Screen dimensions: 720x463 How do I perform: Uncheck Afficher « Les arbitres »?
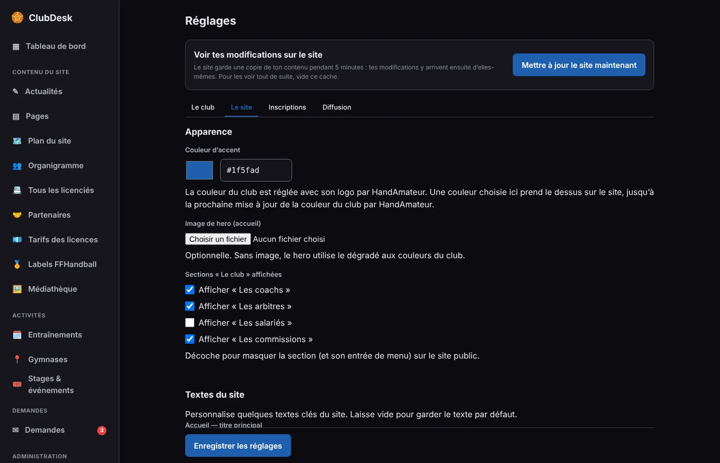pos(190,306)
